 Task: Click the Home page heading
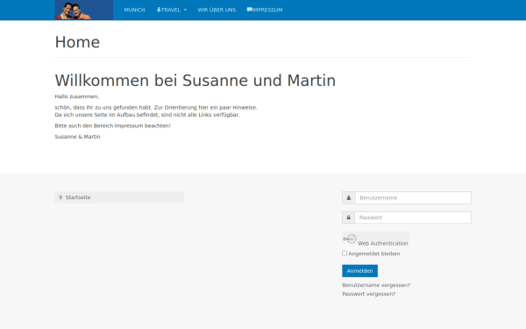tap(77, 42)
